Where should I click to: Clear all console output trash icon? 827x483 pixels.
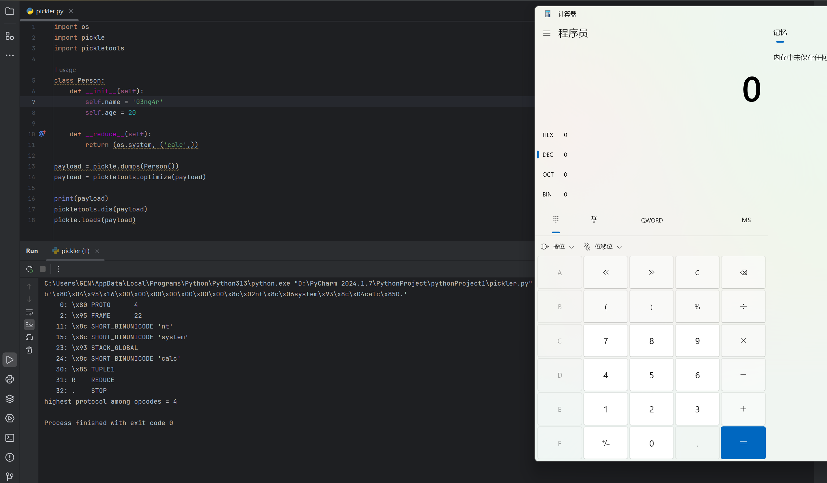[29, 350]
